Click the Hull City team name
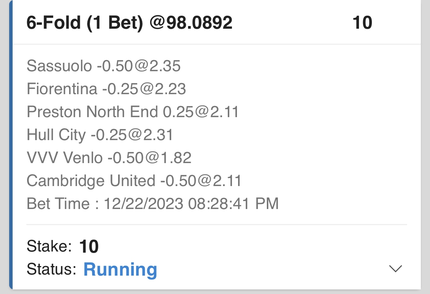The width and height of the screenshot is (430, 294). (x=56, y=135)
